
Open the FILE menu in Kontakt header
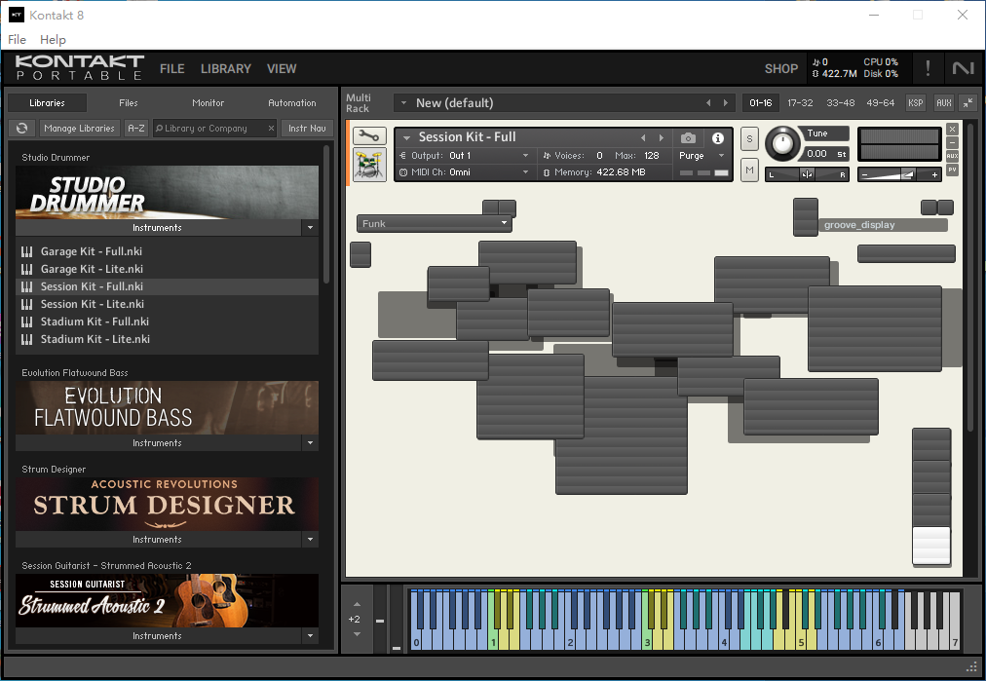[171, 68]
